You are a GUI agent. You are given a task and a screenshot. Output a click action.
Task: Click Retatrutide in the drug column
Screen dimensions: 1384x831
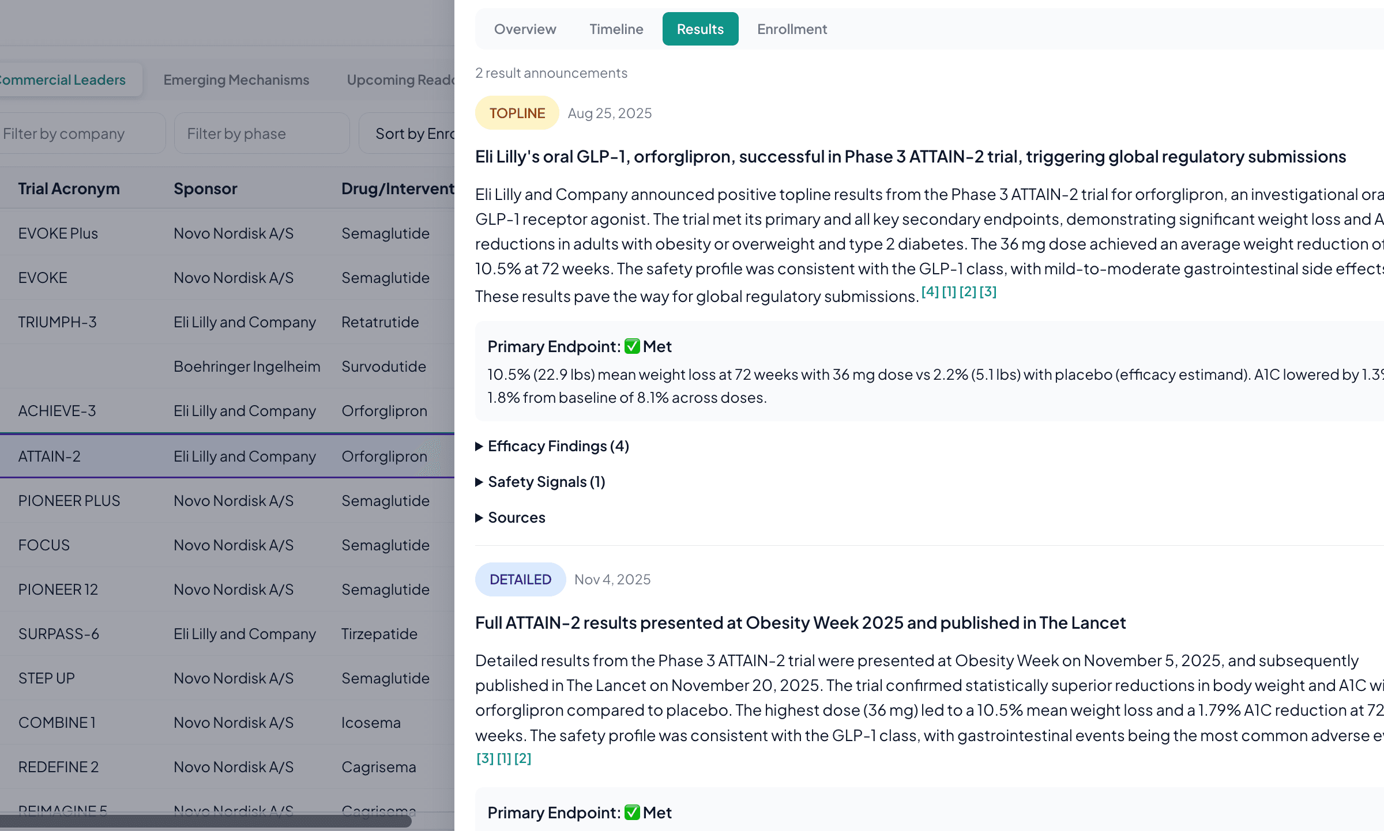click(380, 322)
